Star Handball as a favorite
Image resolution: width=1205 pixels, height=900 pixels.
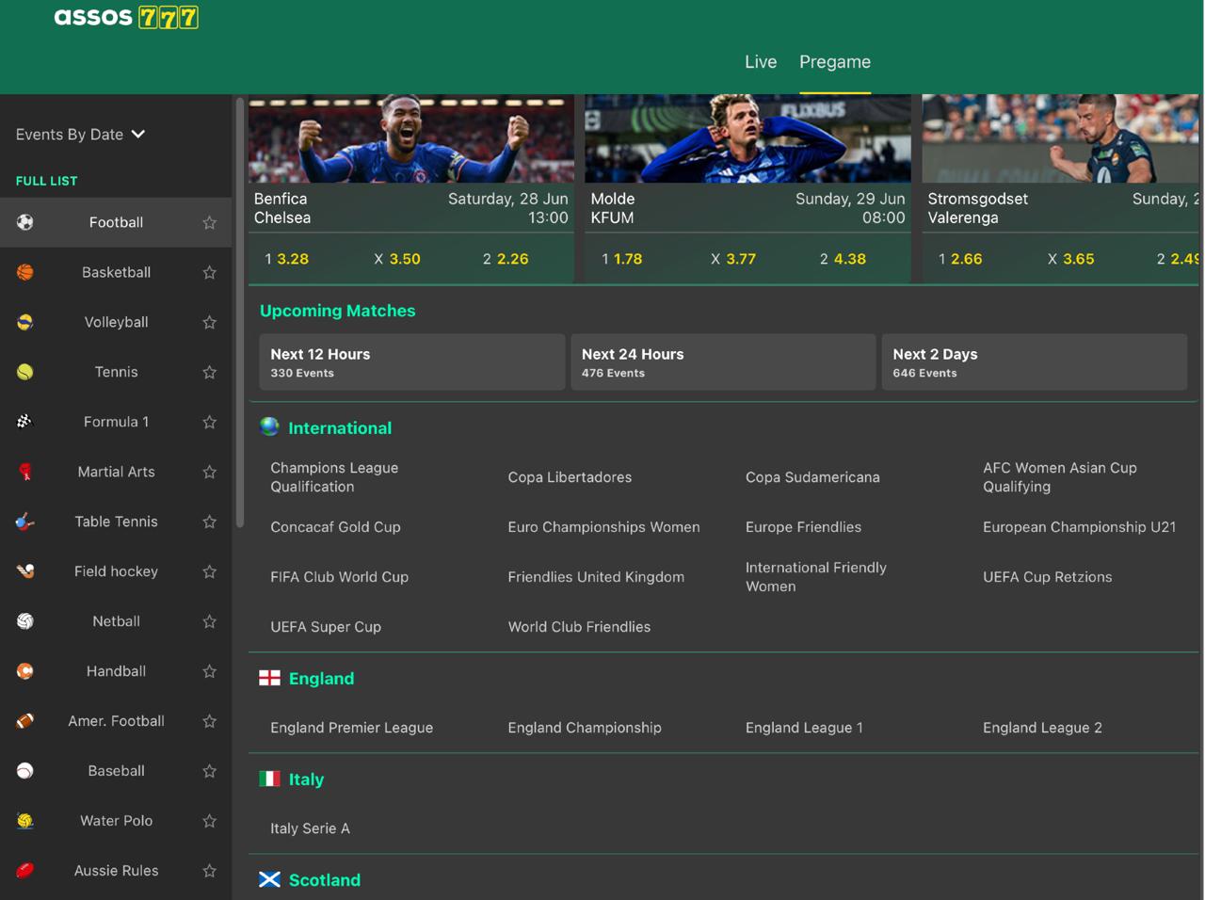210,671
